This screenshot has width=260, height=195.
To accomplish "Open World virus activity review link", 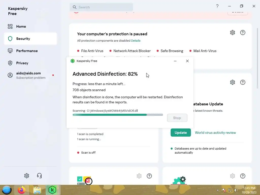I will (215, 133).
